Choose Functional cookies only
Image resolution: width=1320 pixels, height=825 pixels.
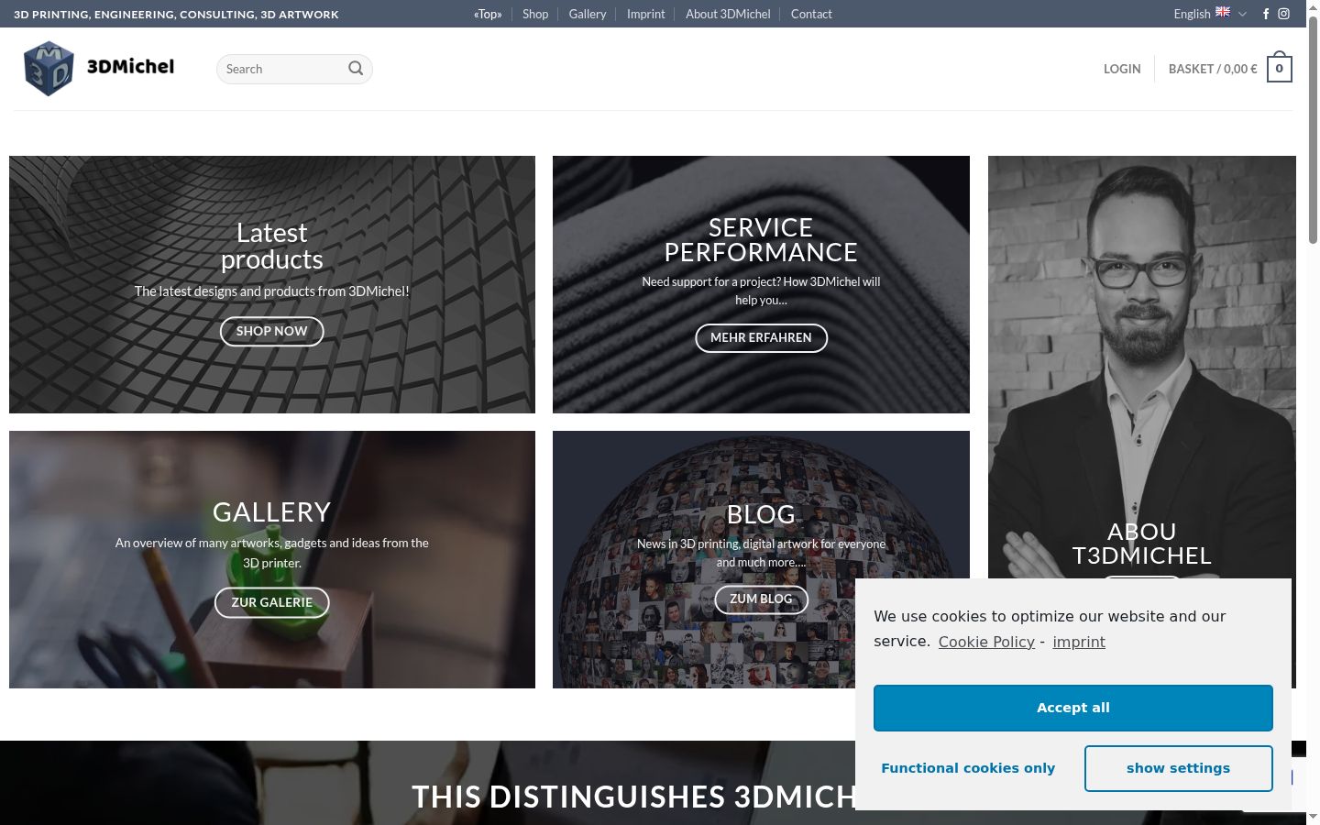click(968, 768)
